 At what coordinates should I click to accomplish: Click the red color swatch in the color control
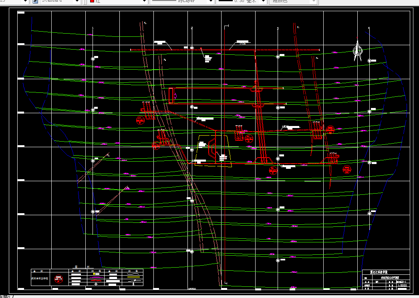(x=92, y=1)
